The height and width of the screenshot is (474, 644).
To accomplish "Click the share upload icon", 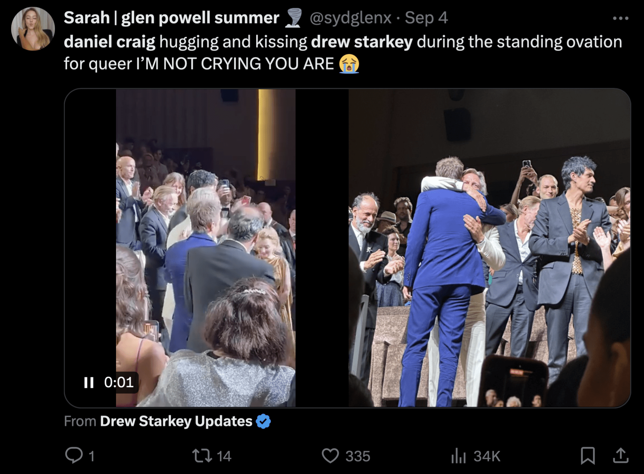I will pyautogui.click(x=621, y=455).
